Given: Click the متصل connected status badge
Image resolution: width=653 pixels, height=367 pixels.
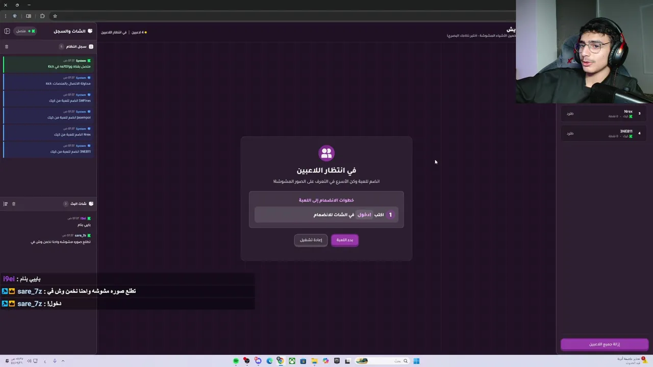Looking at the screenshot, I should click(x=24, y=31).
